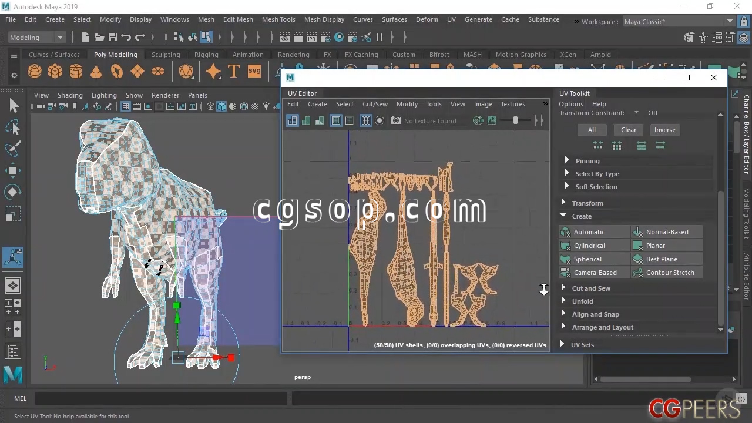The height and width of the screenshot is (423, 752).
Task: Open the Cut/Sew menu in UV Editor
Action: pyautogui.click(x=375, y=104)
